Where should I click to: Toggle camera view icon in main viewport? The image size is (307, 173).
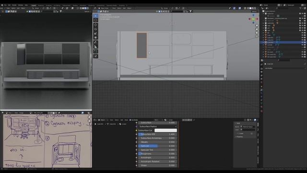(257, 33)
